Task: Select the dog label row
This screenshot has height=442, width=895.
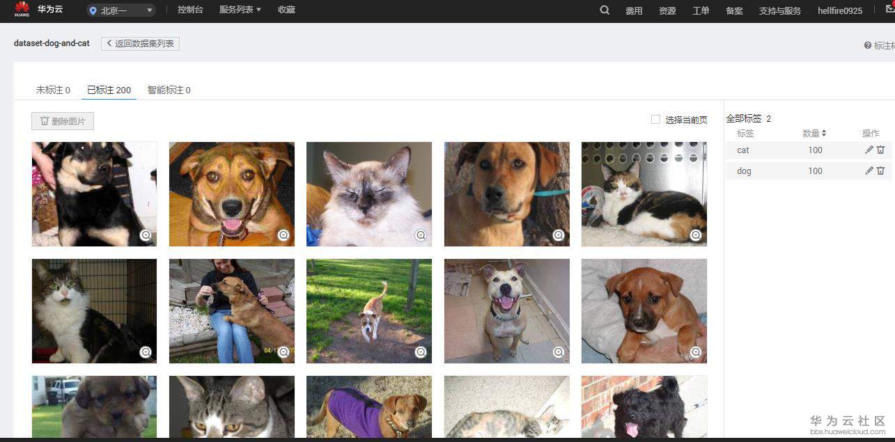Action: pos(809,171)
